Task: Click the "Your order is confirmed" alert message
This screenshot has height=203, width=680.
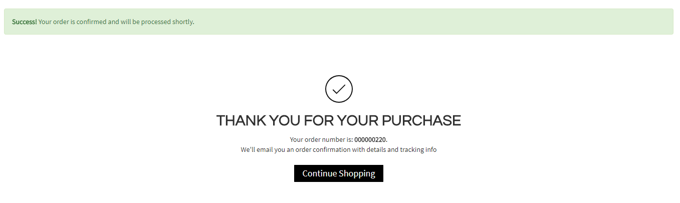Action: 116,22
